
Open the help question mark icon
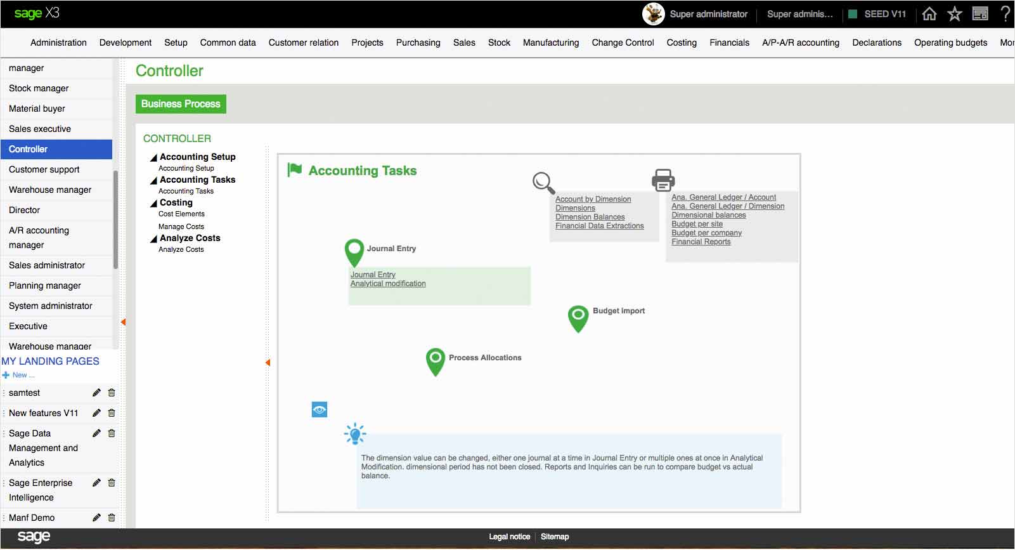pyautogui.click(x=1005, y=14)
